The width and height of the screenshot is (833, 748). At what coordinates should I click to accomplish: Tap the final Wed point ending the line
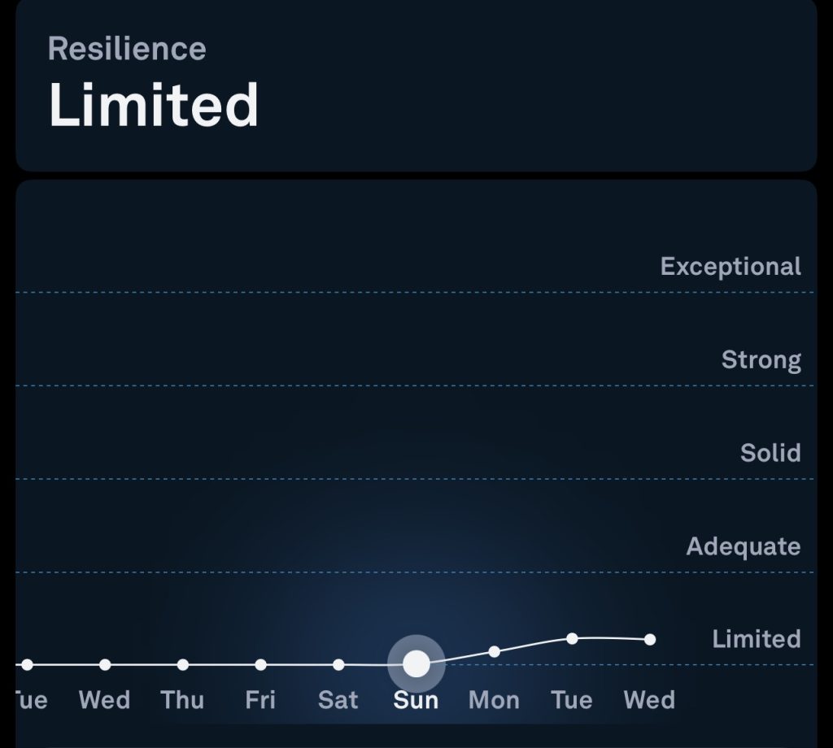click(650, 640)
